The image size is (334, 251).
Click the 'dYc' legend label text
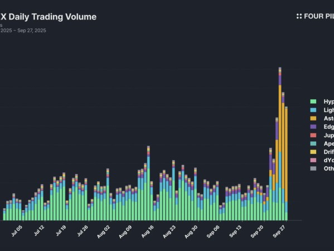click(x=328, y=160)
